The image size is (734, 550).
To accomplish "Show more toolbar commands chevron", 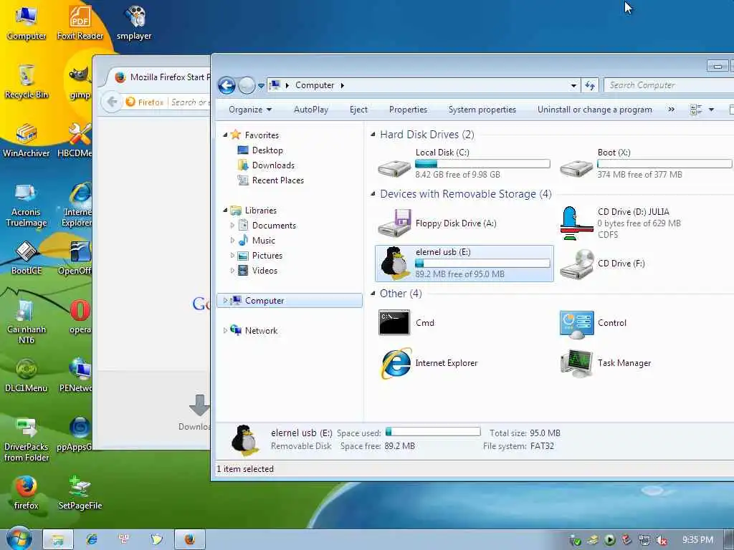I will [671, 110].
